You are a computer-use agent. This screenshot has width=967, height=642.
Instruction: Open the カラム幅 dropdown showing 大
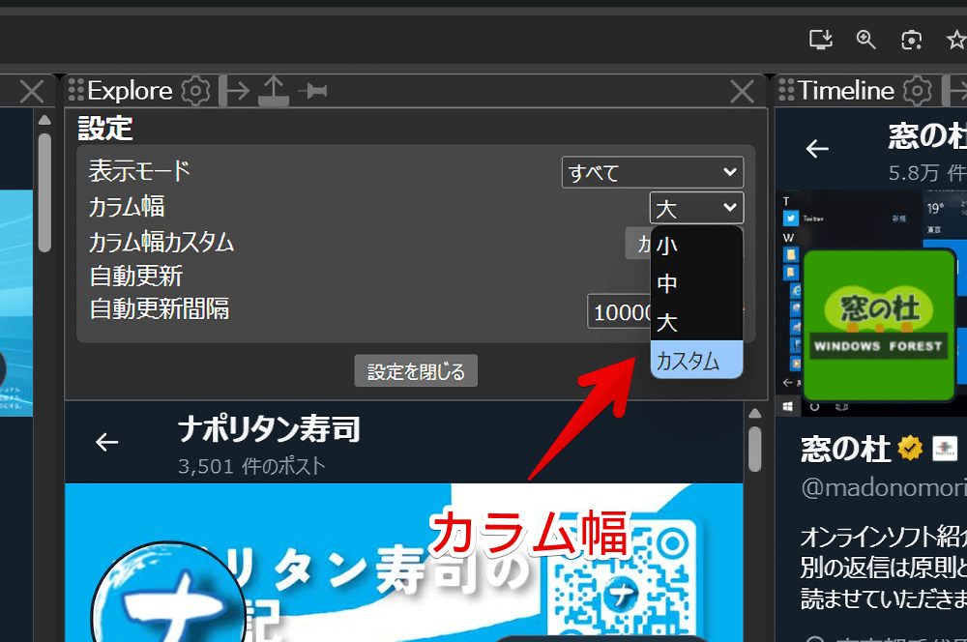point(697,208)
